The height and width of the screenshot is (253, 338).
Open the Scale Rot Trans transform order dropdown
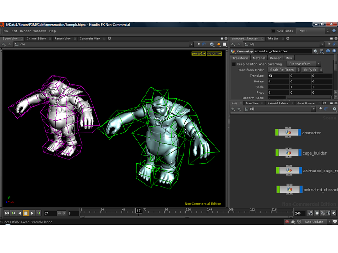click(284, 70)
